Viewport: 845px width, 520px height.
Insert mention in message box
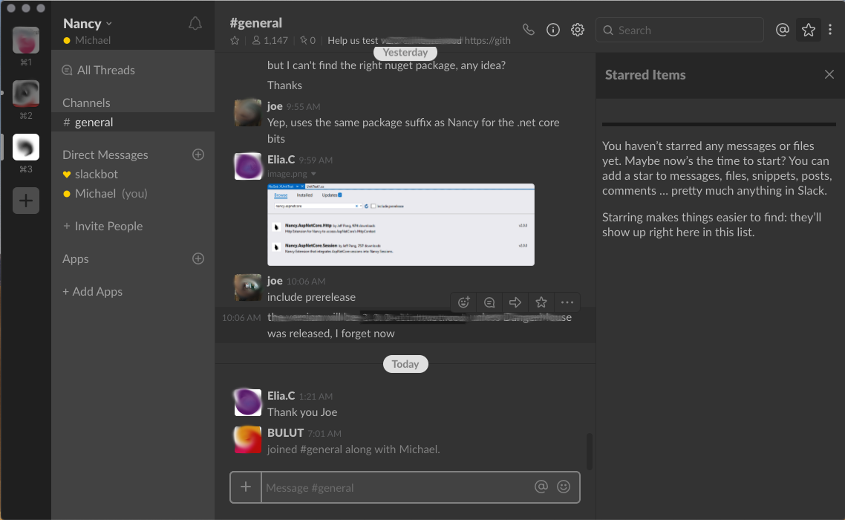point(541,487)
